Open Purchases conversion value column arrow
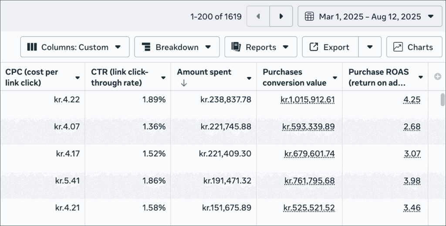The image size is (446, 226). pyautogui.click(x=335, y=78)
